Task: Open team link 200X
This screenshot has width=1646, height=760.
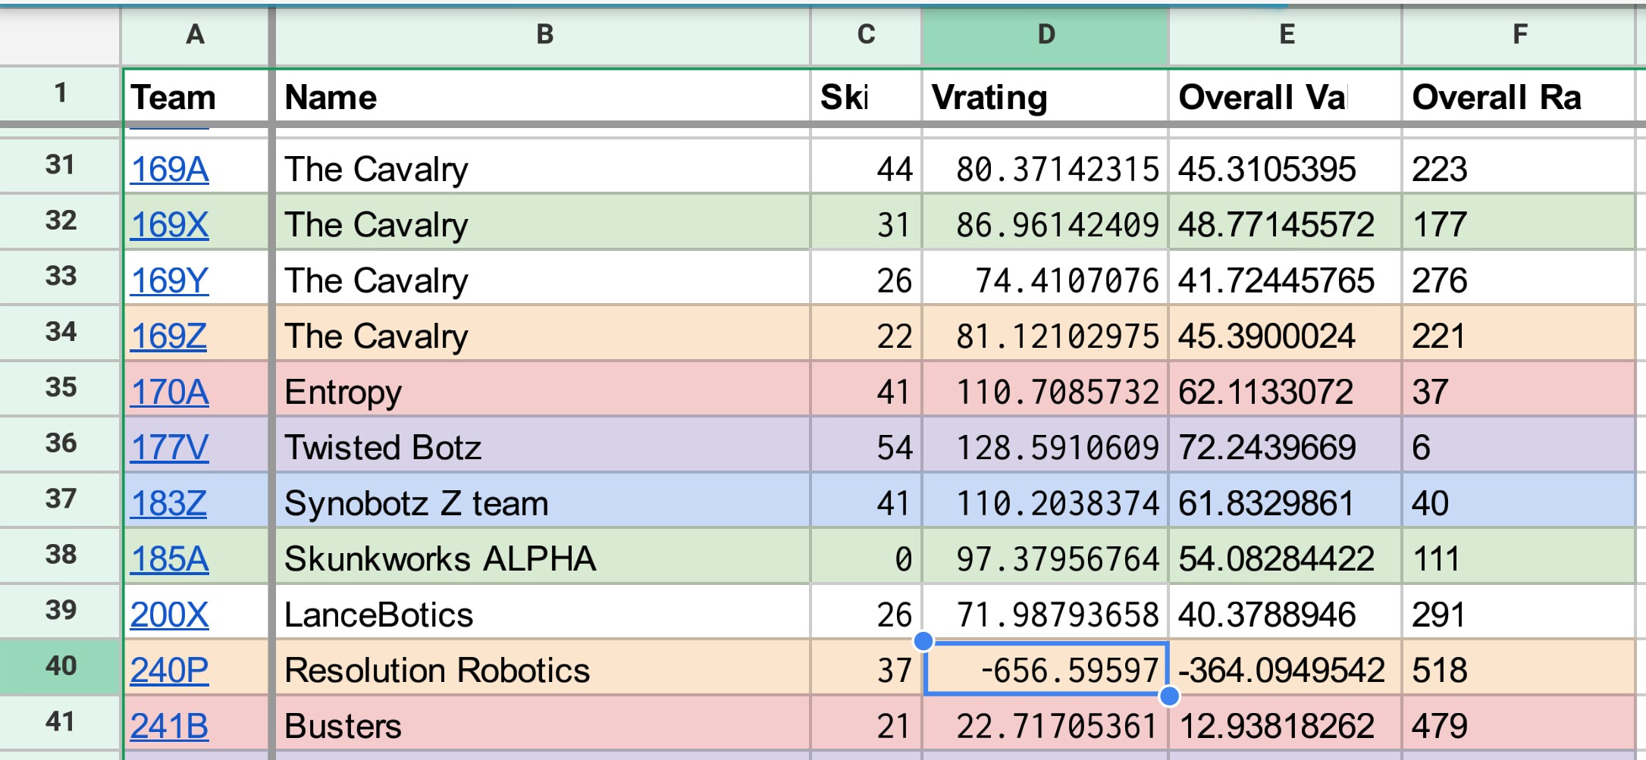Action: click(169, 615)
